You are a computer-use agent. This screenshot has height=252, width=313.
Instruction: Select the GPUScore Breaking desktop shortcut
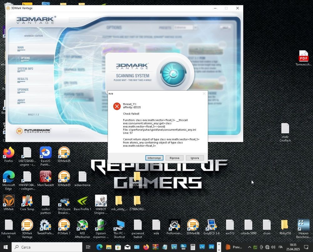(x=64, y=205)
